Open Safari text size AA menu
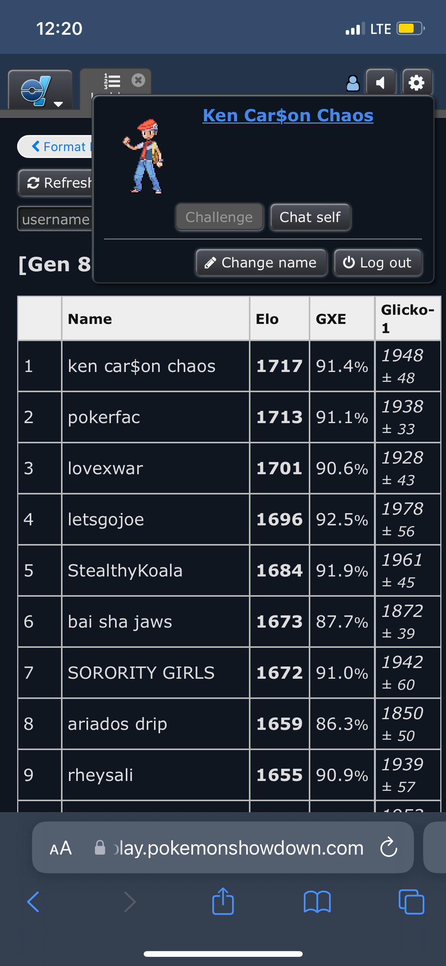The height and width of the screenshot is (966, 446). pos(61,848)
